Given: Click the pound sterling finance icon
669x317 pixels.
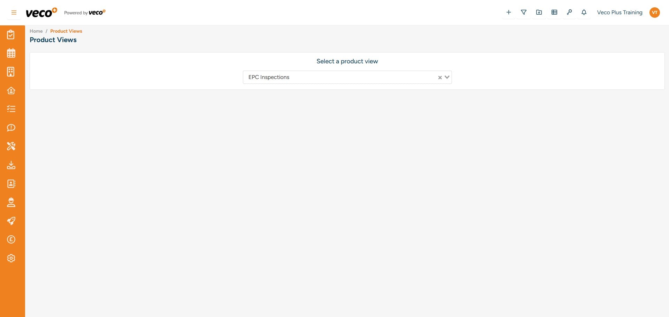Looking at the screenshot, I should tap(11, 239).
